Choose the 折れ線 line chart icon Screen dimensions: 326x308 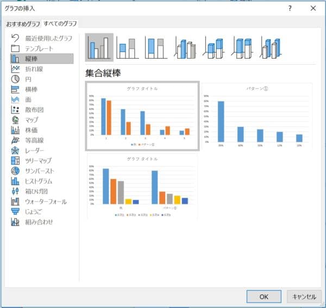15,69
